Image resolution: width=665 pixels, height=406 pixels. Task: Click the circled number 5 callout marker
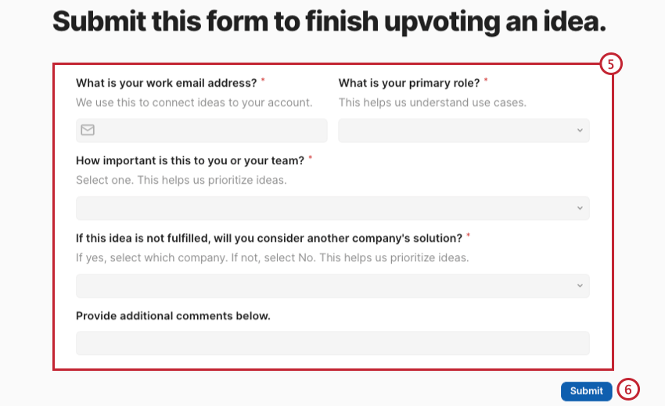point(611,64)
